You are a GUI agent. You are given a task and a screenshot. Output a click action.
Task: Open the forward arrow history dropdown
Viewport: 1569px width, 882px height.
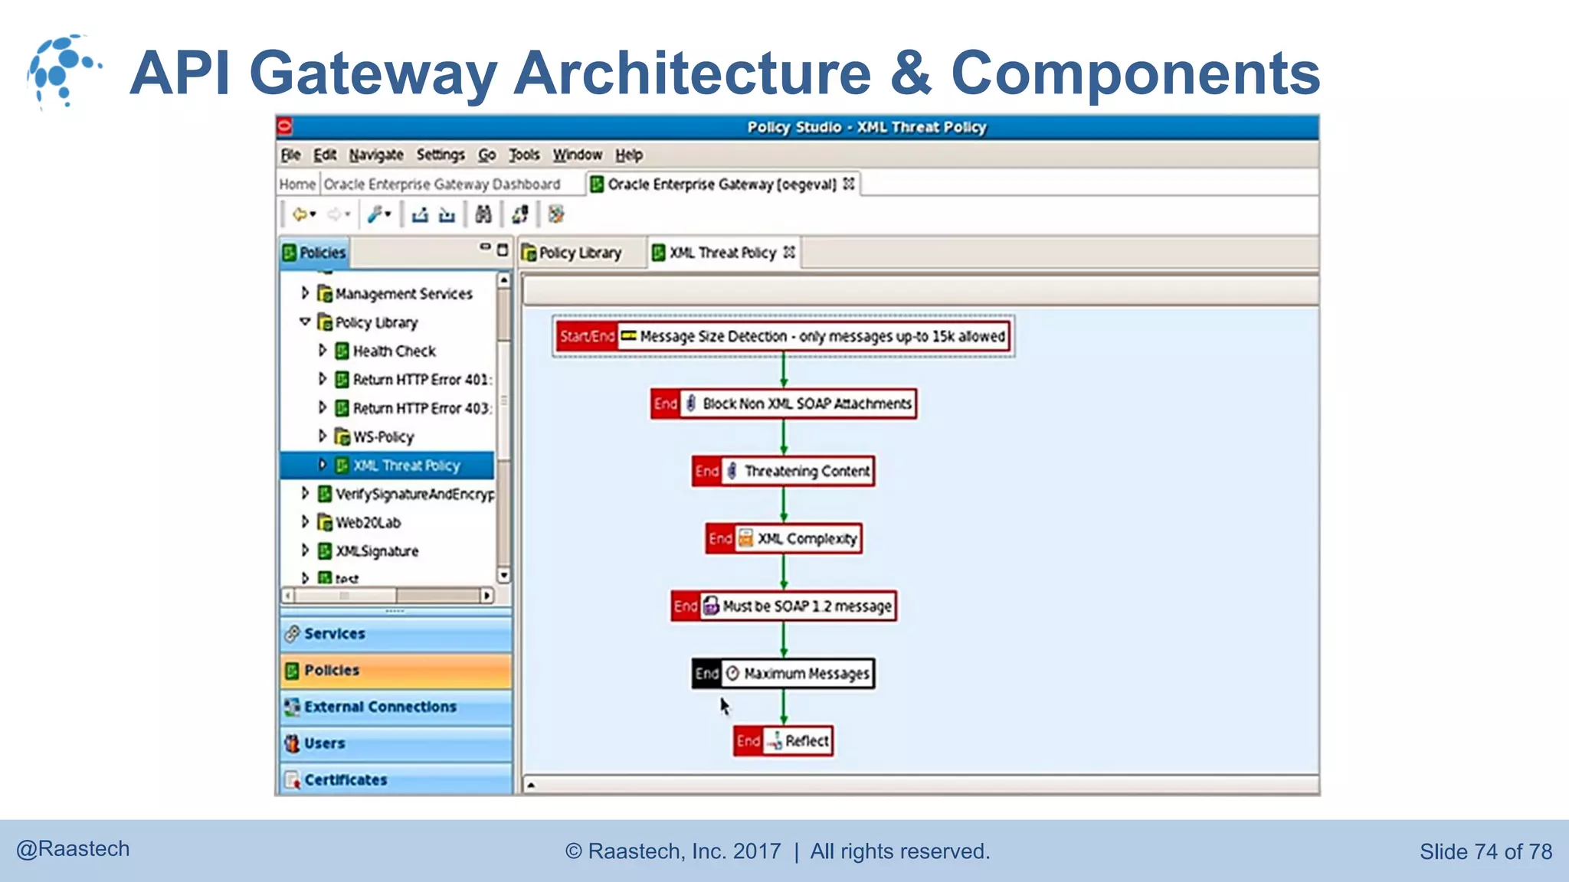click(x=348, y=215)
